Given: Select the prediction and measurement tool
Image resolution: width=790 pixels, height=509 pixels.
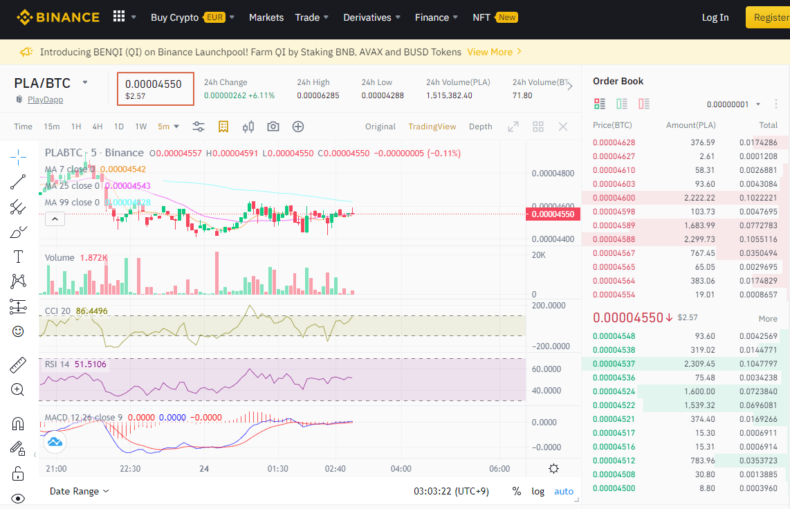Looking at the screenshot, I should coord(18,306).
